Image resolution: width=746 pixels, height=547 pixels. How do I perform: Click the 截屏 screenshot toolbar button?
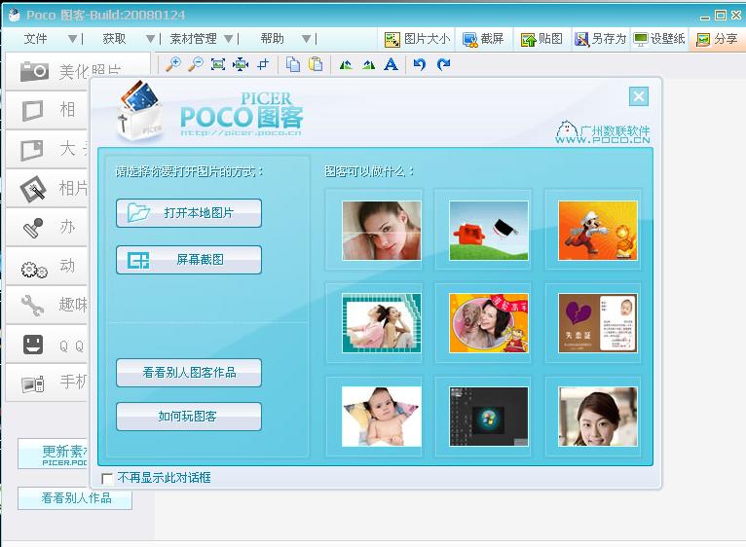483,39
